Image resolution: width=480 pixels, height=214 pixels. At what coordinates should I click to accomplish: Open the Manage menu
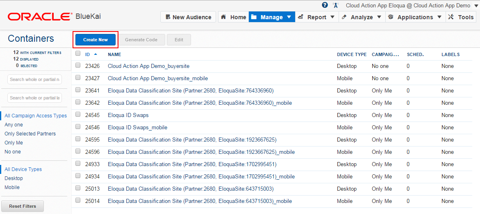[x=272, y=17]
